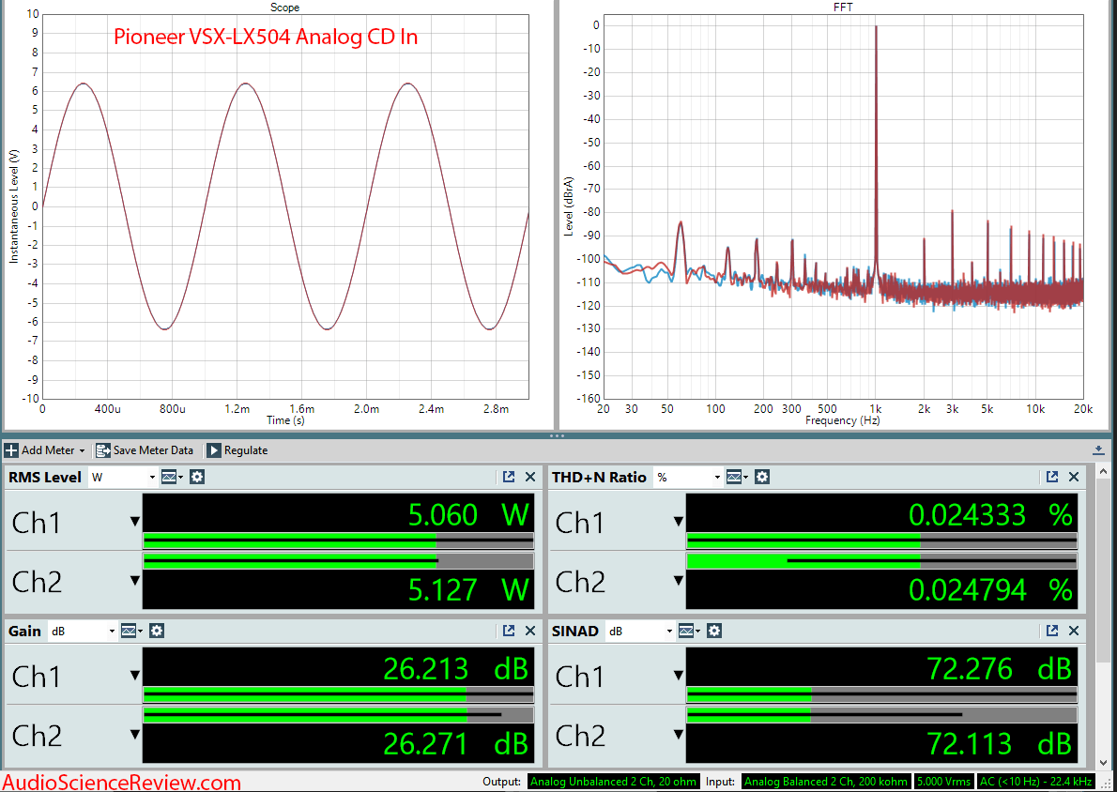This screenshot has width=1117, height=792.
Task: Click the Gain Ch2 reading '26.271 dB'
Action: (456, 743)
